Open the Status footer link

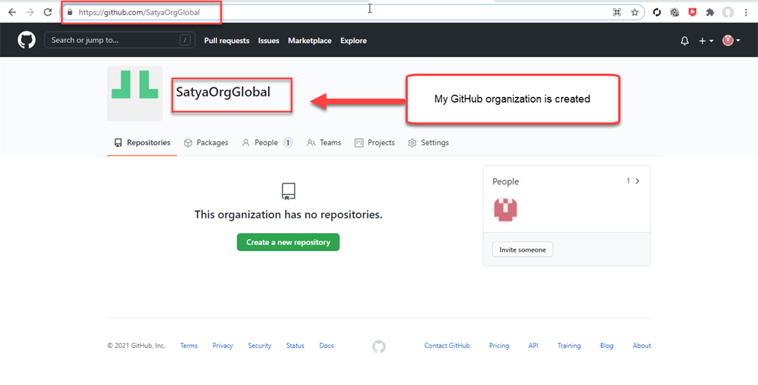click(x=295, y=345)
